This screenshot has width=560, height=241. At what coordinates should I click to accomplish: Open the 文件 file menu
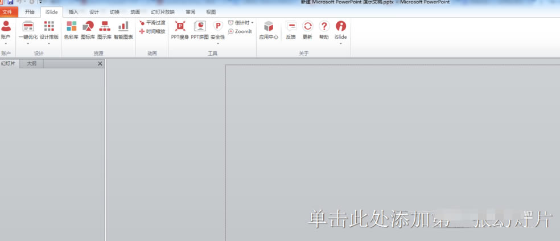tap(10, 11)
